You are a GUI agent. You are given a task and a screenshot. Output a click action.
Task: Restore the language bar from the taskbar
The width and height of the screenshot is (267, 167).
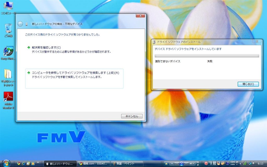pos(237,162)
